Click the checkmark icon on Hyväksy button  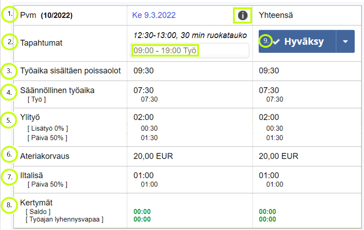point(276,42)
